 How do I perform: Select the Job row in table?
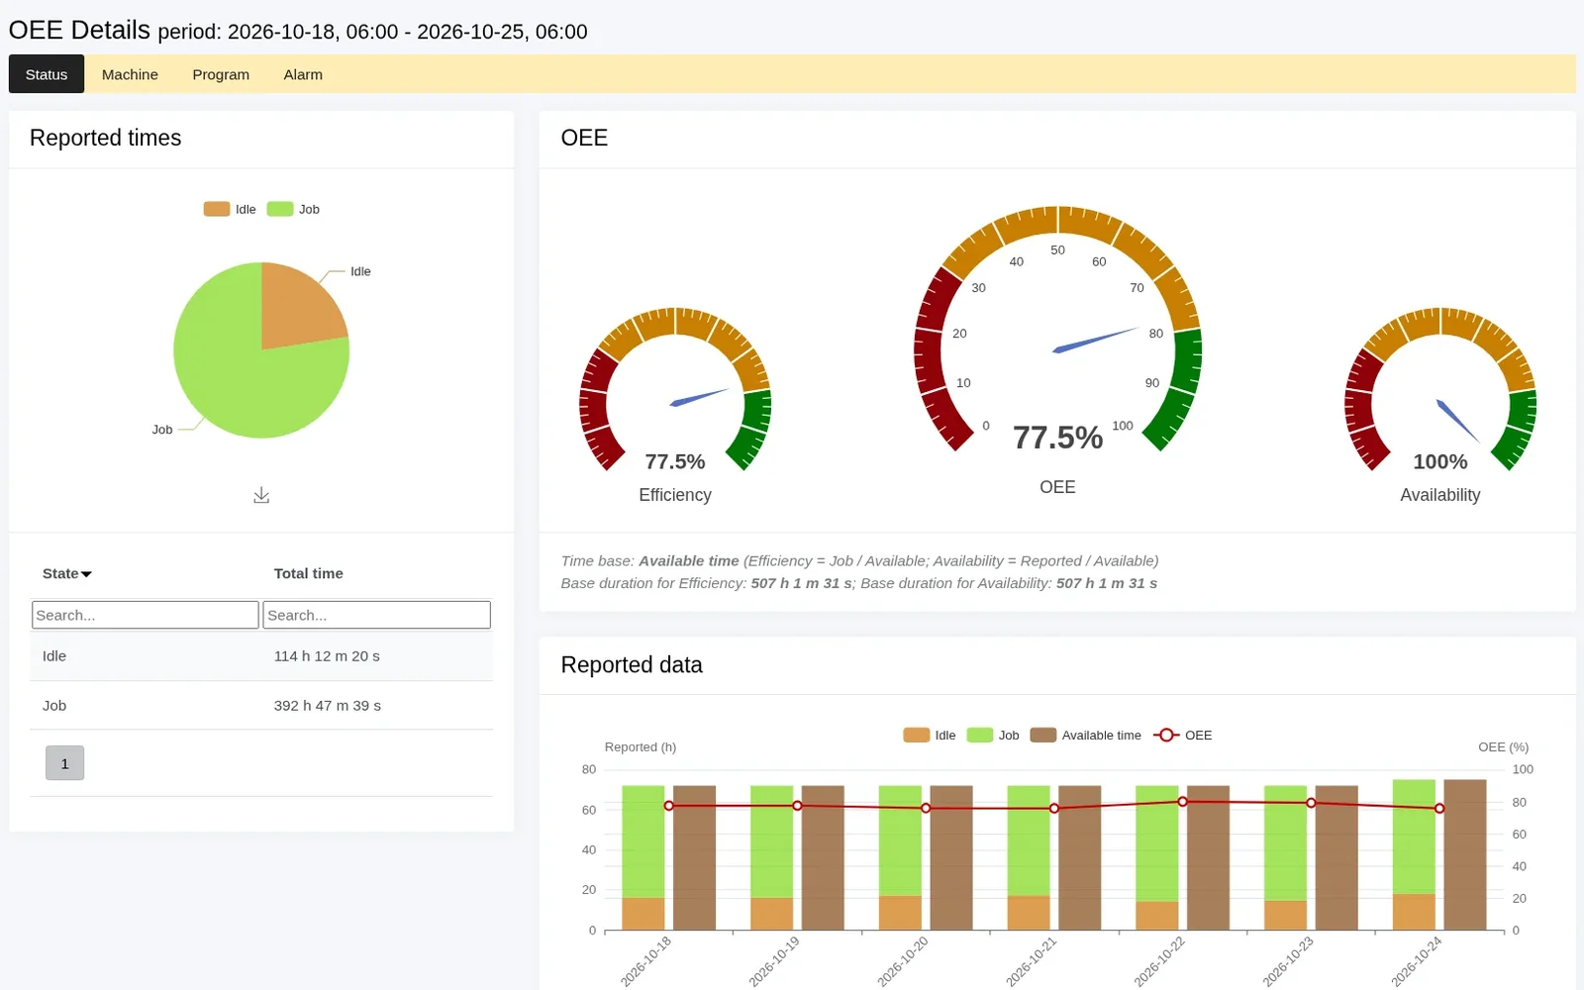pos(261,706)
